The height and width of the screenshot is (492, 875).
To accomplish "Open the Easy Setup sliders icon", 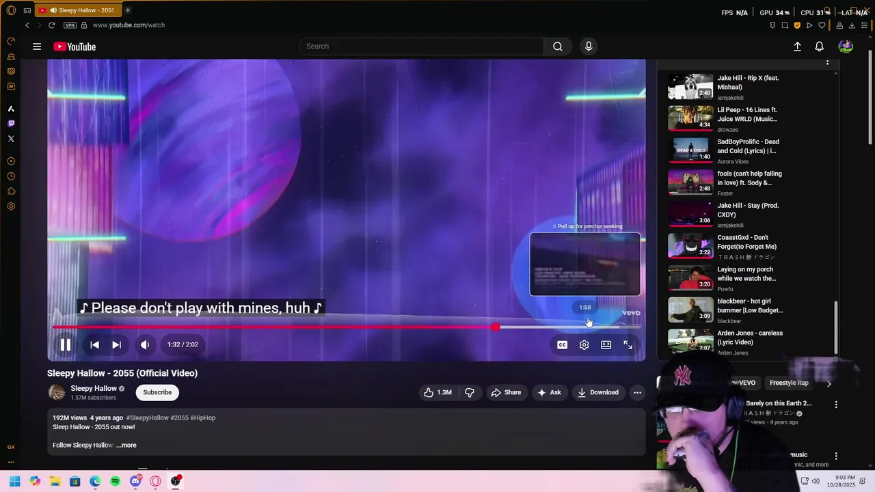I will click(865, 25).
